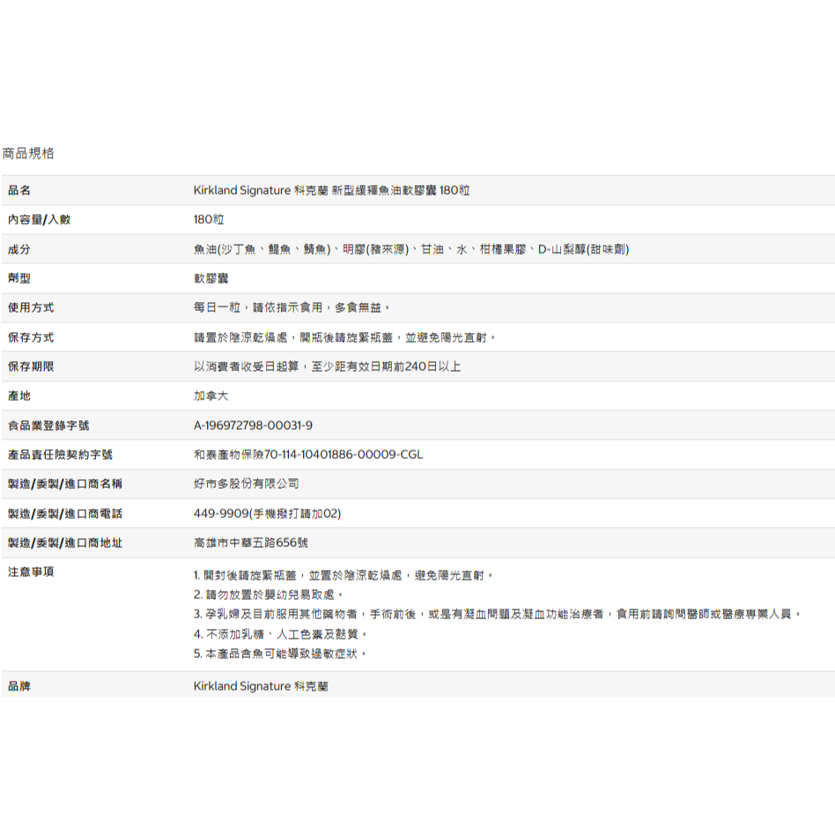Select the product name value in 品名 row
The height and width of the screenshot is (835, 835).
click(x=331, y=190)
